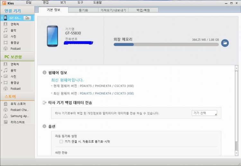Open 음악 under PC 보관함
241x166 pixels.
coord(13,70)
